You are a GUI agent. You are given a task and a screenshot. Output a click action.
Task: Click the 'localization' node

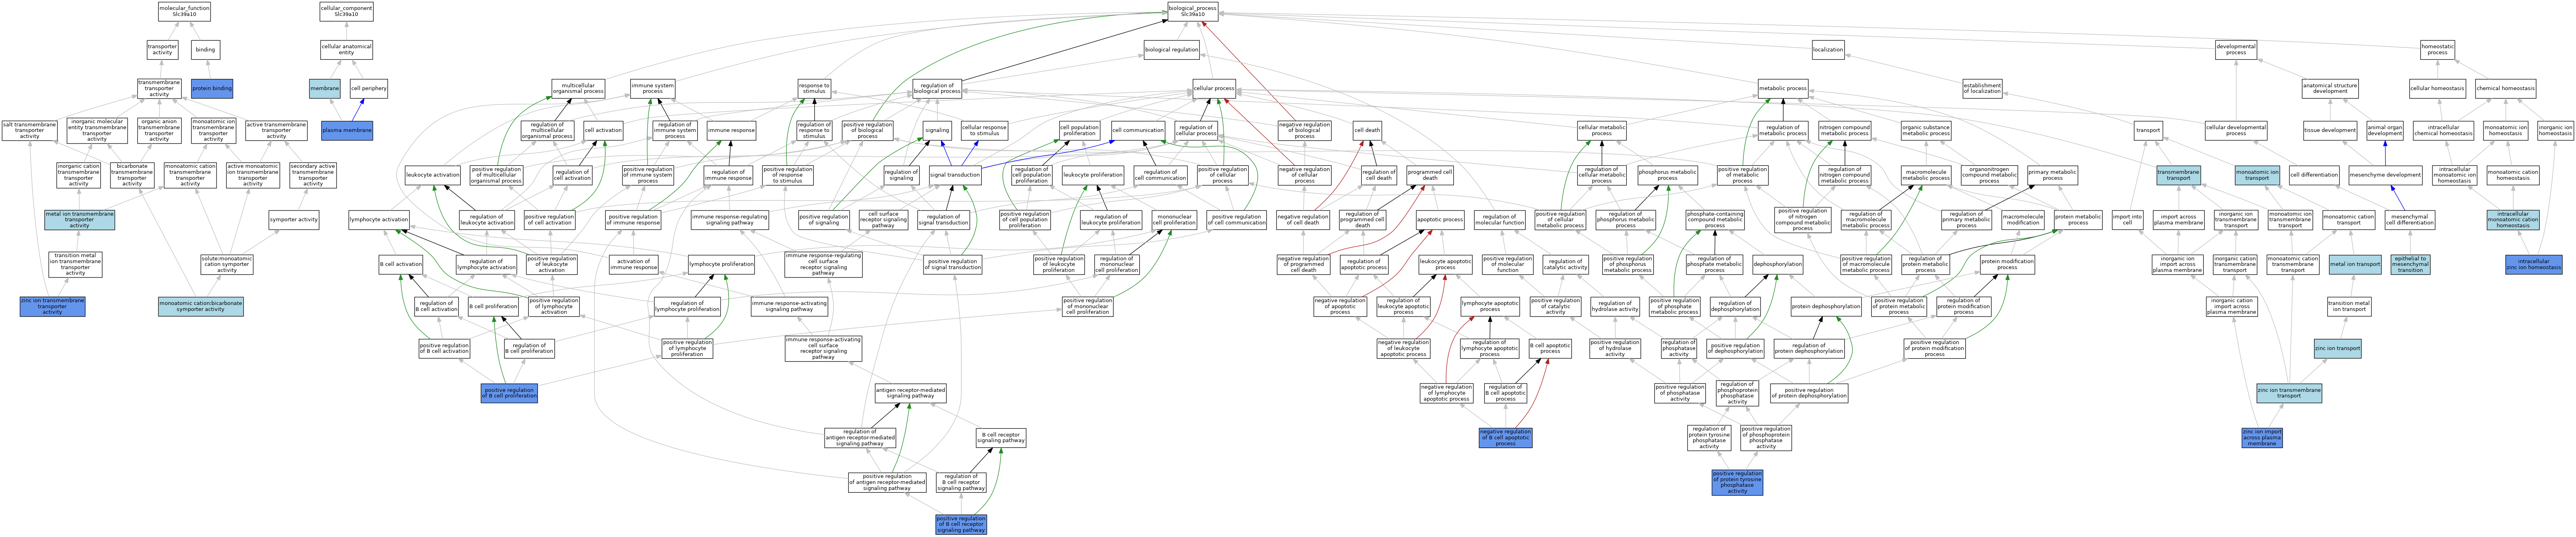(1828, 49)
